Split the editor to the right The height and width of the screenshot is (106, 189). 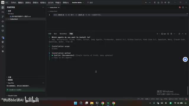tap(183, 7)
